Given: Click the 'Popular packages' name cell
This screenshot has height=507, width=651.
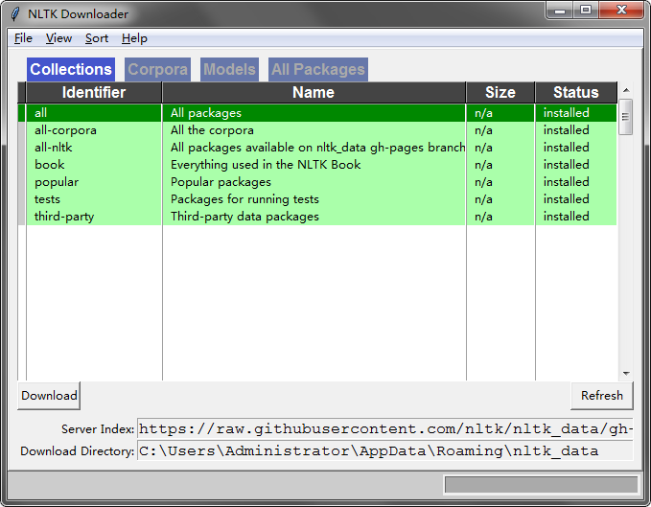Looking at the screenshot, I should click(x=314, y=182).
